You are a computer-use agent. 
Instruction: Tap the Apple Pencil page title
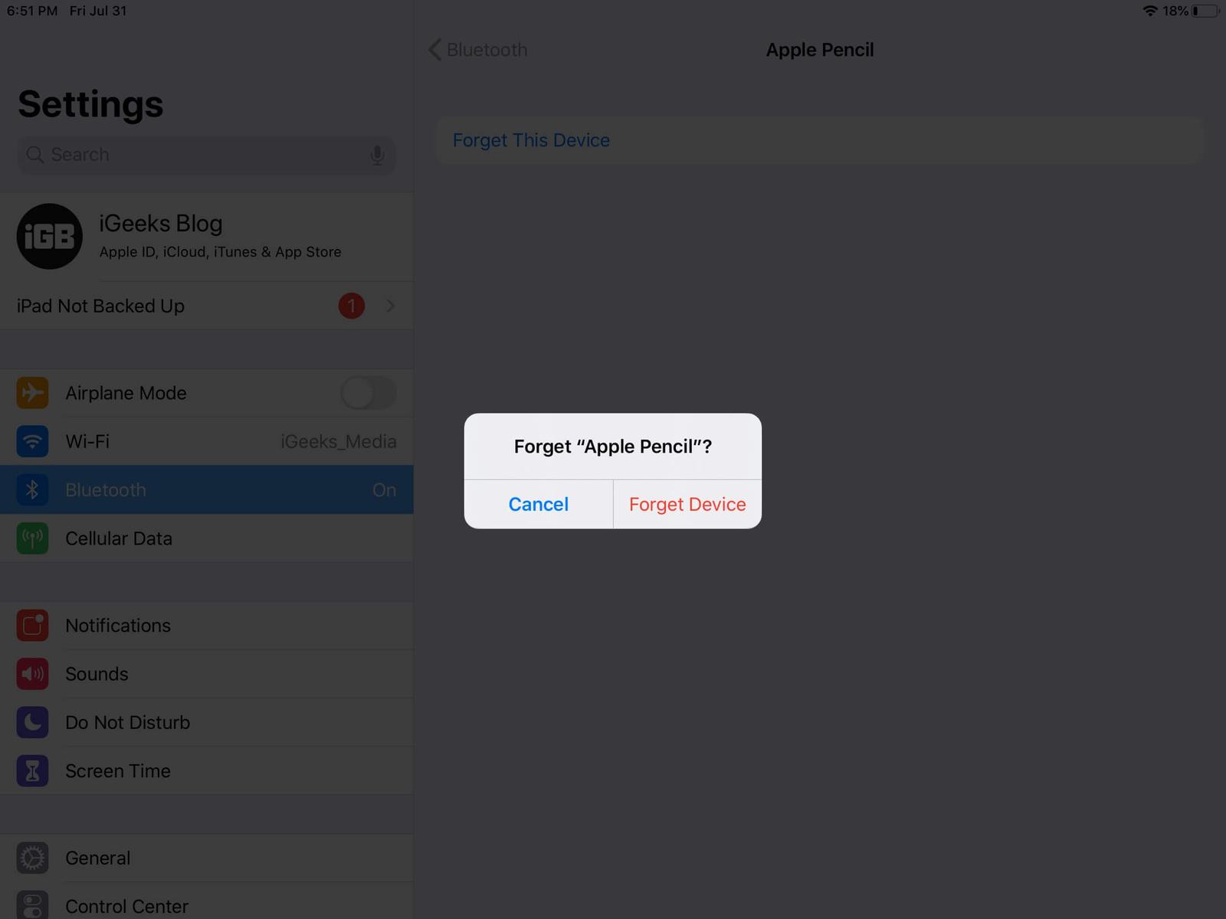click(820, 50)
